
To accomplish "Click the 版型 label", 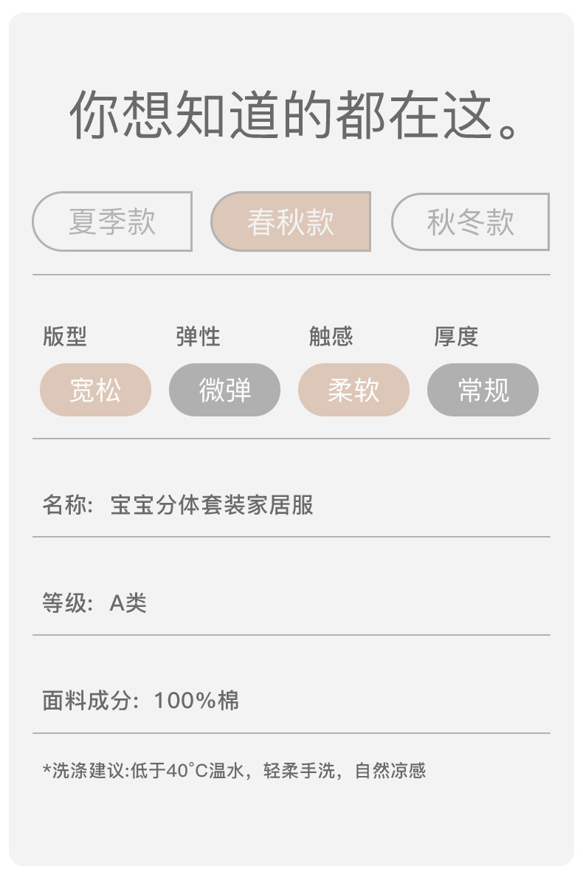I will tap(64, 337).
